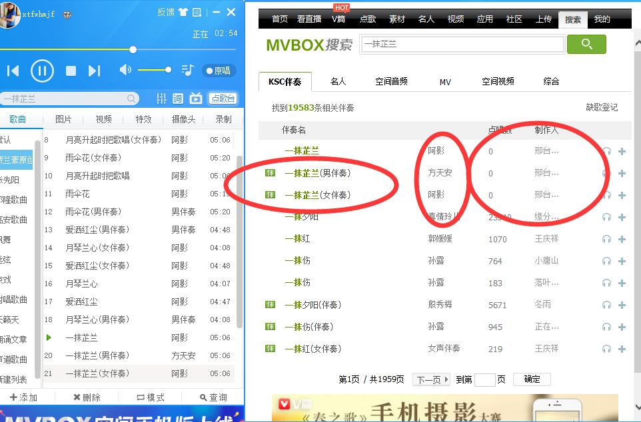Image resolution: width=641 pixels, height=422 pixels.
Task: Skip to the next track
Action: [94, 71]
